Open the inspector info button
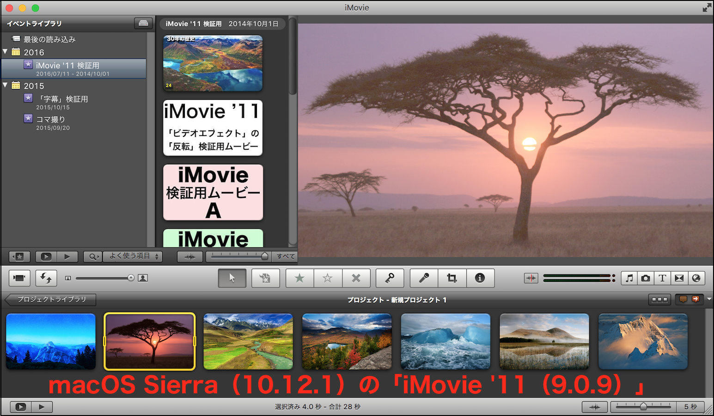The height and width of the screenshot is (416, 714). pos(480,278)
